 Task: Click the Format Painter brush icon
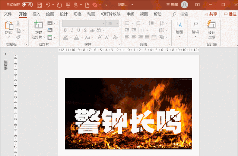[18, 37]
